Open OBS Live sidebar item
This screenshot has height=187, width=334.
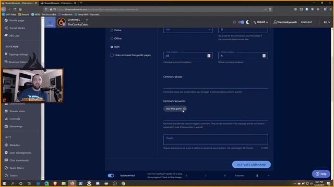[12, 36]
